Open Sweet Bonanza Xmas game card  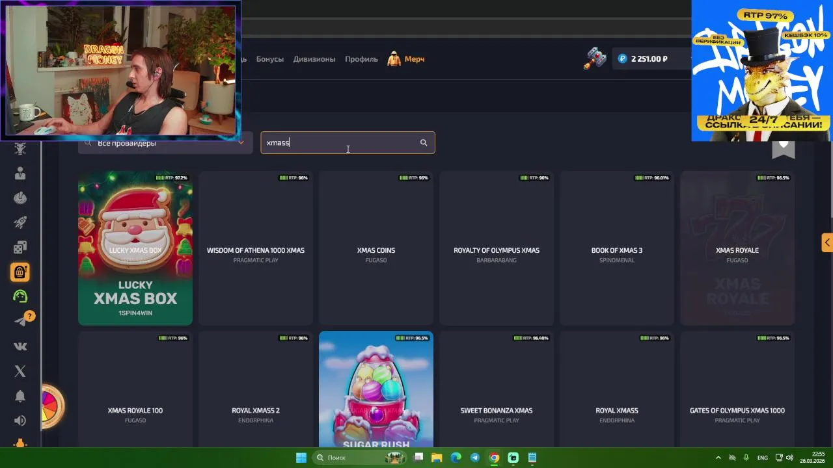tap(497, 390)
